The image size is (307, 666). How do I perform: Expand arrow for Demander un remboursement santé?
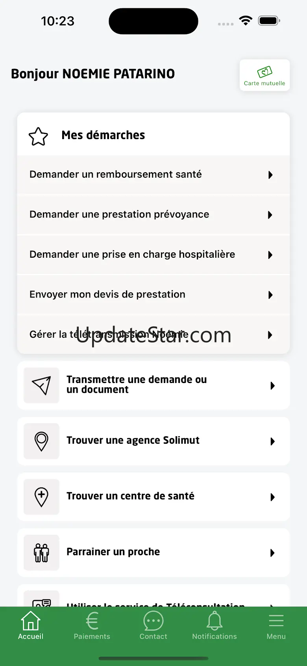pyautogui.click(x=270, y=175)
